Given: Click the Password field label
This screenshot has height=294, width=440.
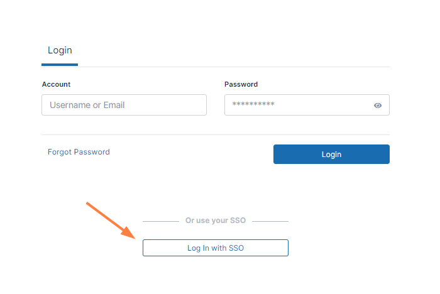Looking at the screenshot, I should pos(241,84).
